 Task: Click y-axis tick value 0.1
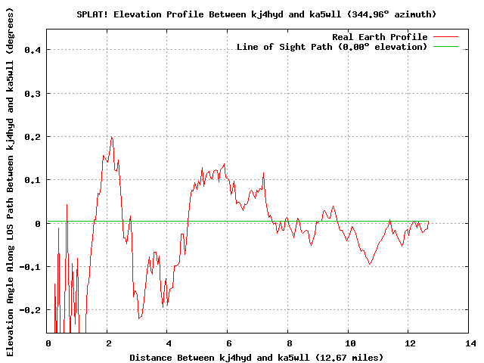point(33,180)
